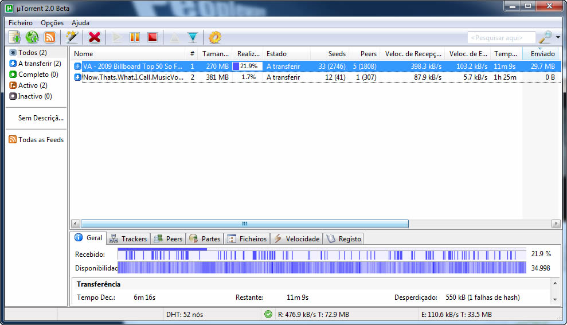Click the Create New Torrent wand icon

pos(71,37)
